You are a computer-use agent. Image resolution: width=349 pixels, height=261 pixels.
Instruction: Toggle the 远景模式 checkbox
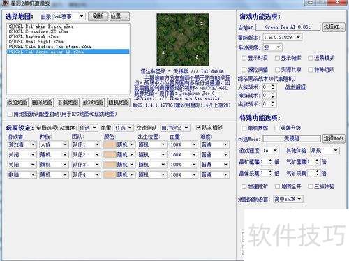click(x=311, y=58)
